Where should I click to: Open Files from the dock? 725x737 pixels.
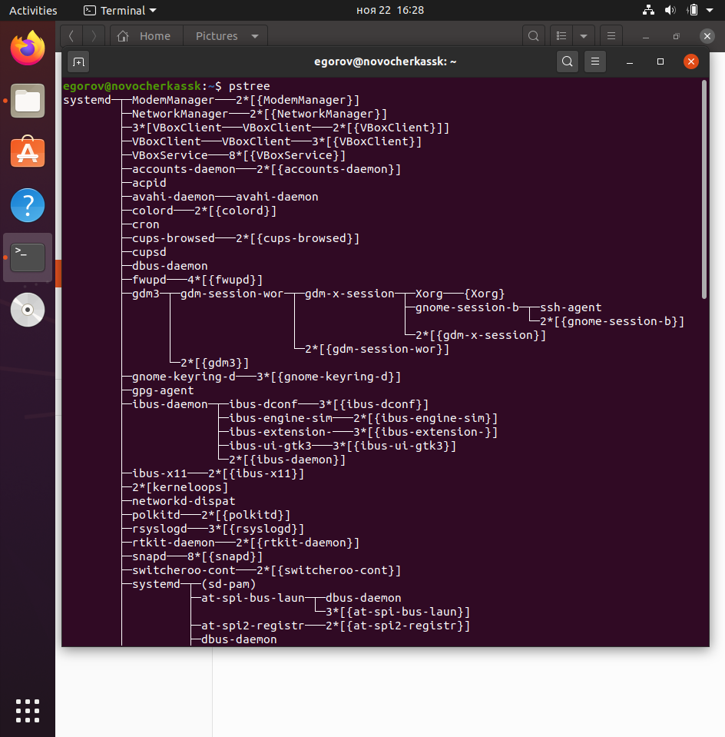pyautogui.click(x=28, y=101)
